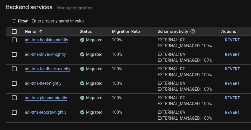This screenshot has width=251, height=130.
Task: Select the adi-tms-reports-nightly row checkbox
Action: [x=14, y=112]
